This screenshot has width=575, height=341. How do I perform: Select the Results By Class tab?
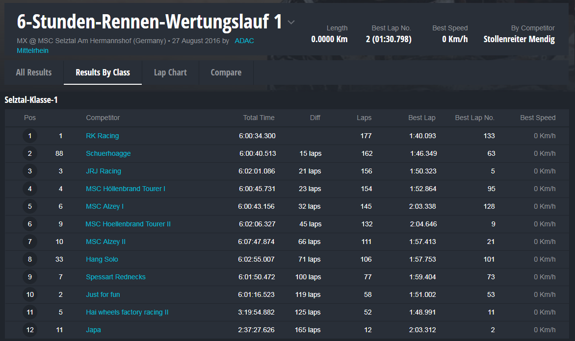point(103,73)
